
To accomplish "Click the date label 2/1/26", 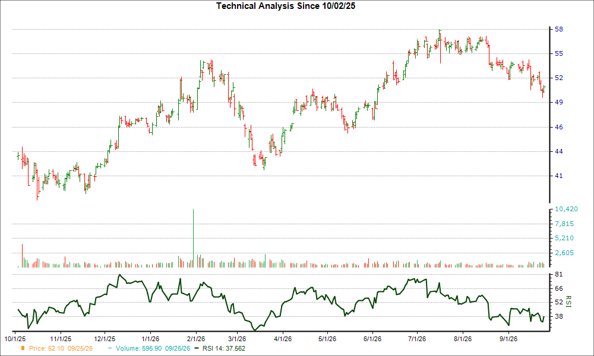I will [x=195, y=339].
